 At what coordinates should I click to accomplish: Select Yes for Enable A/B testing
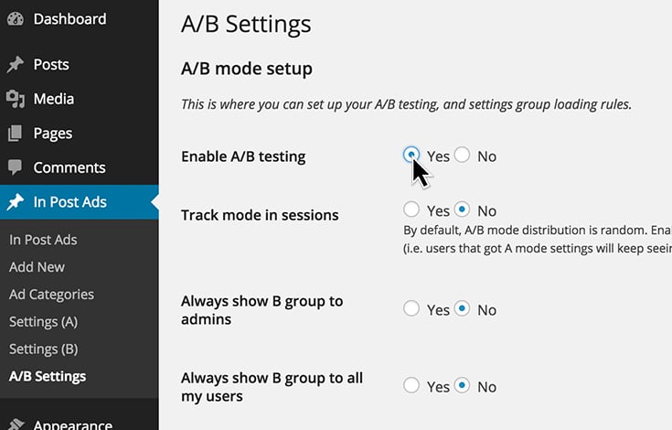[411, 155]
